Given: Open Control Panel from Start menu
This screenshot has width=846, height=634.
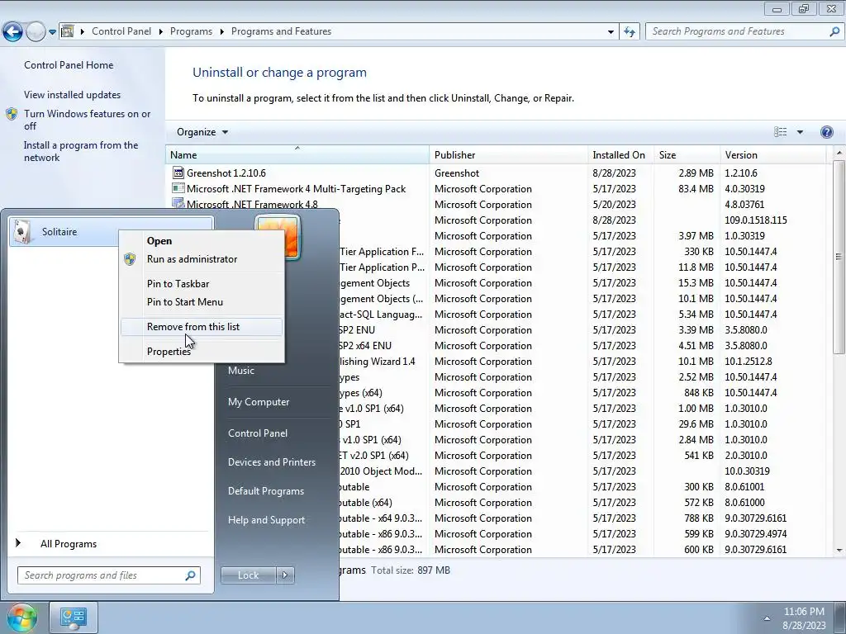Looking at the screenshot, I should coord(258,433).
